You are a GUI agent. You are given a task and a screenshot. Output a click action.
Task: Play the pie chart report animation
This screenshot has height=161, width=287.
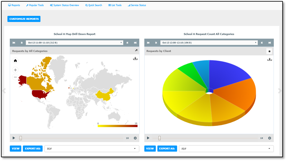click(x=148, y=138)
